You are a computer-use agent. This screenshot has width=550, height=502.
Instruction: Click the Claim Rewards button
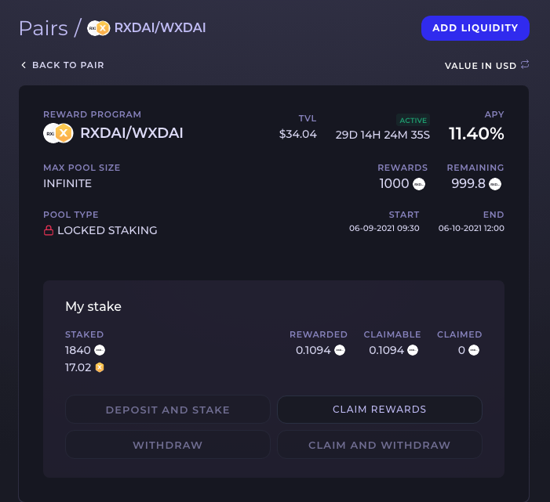tap(379, 410)
